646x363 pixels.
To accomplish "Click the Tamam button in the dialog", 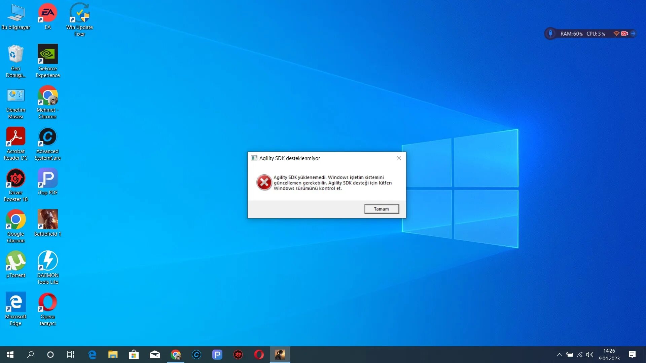I will coord(382,209).
